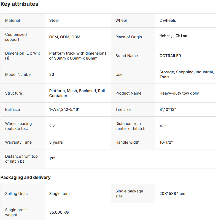Select the GOTRAILER brand name text

pos(170,56)
